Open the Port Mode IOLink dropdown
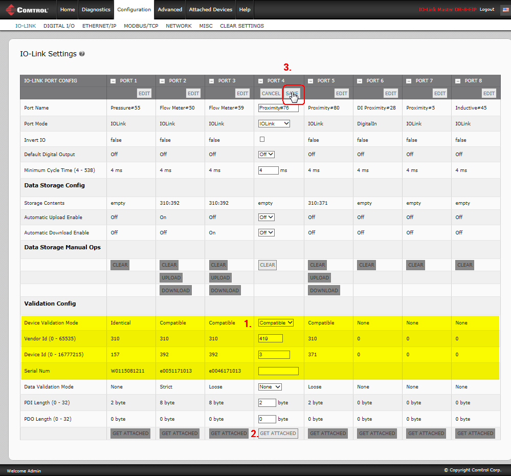The image size is (511, 476). click(274, 123)
